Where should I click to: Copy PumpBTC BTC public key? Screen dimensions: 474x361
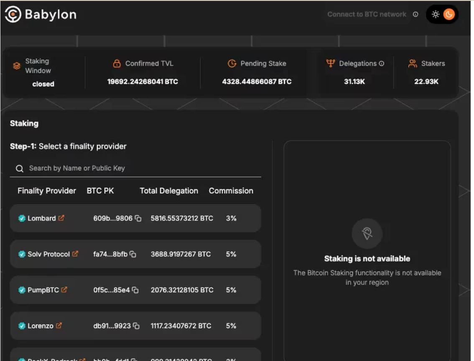click(x=135, y=290)
